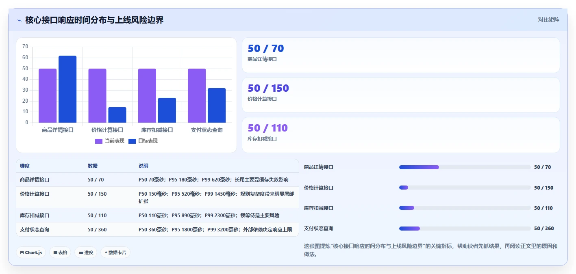The height and width of the screenshot is (274, 576).
Task: Click the description starting P50 150毫秒
Action: click(x=216, y=197)
